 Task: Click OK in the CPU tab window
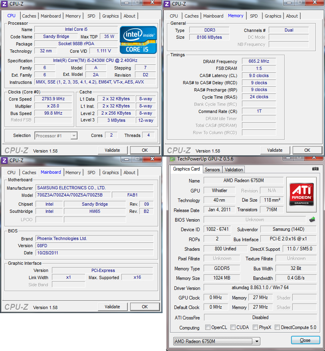(x=145, y=150)
